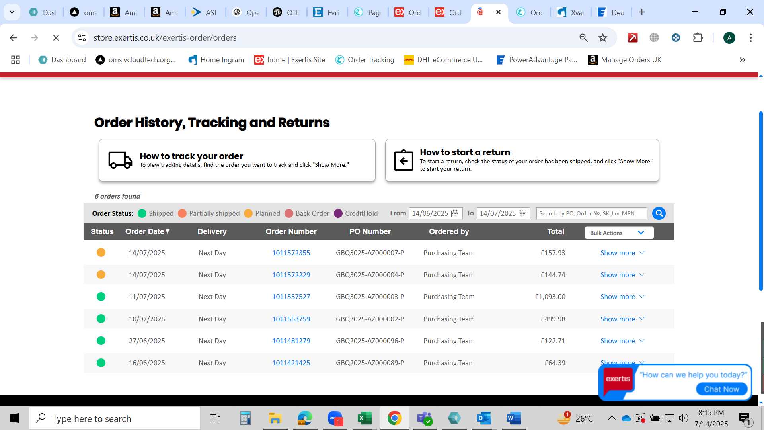Open File Explorer from the taskbar
This screenshot has width=764, height=430.
pyautogui.click(x=275, y=418)
